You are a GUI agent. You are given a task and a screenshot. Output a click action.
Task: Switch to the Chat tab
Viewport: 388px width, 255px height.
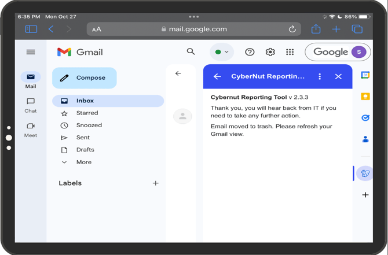[31, 105]
